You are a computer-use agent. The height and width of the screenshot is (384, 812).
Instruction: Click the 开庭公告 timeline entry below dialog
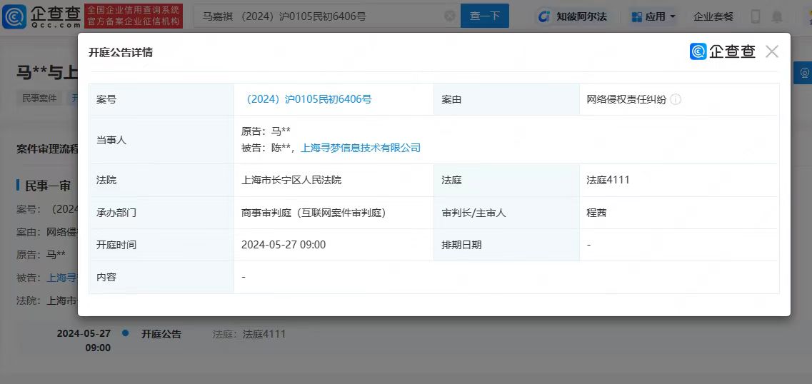click(161, 334)
